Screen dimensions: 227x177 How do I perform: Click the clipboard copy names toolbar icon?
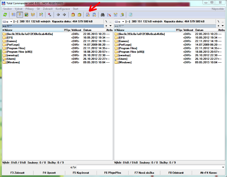pyautogui.click(x=122, y=15)
